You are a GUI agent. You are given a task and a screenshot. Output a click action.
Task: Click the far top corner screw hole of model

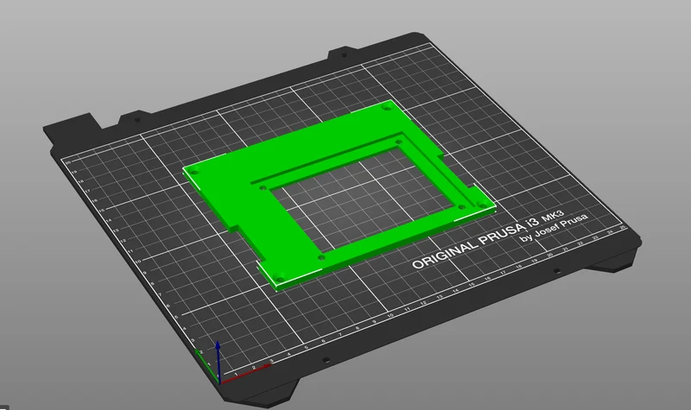[387, 107]
